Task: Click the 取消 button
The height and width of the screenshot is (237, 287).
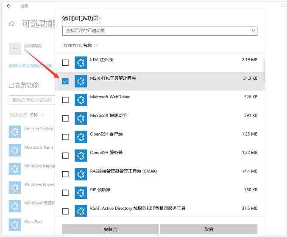Action: pyautogui.click(x=209, y=229)
